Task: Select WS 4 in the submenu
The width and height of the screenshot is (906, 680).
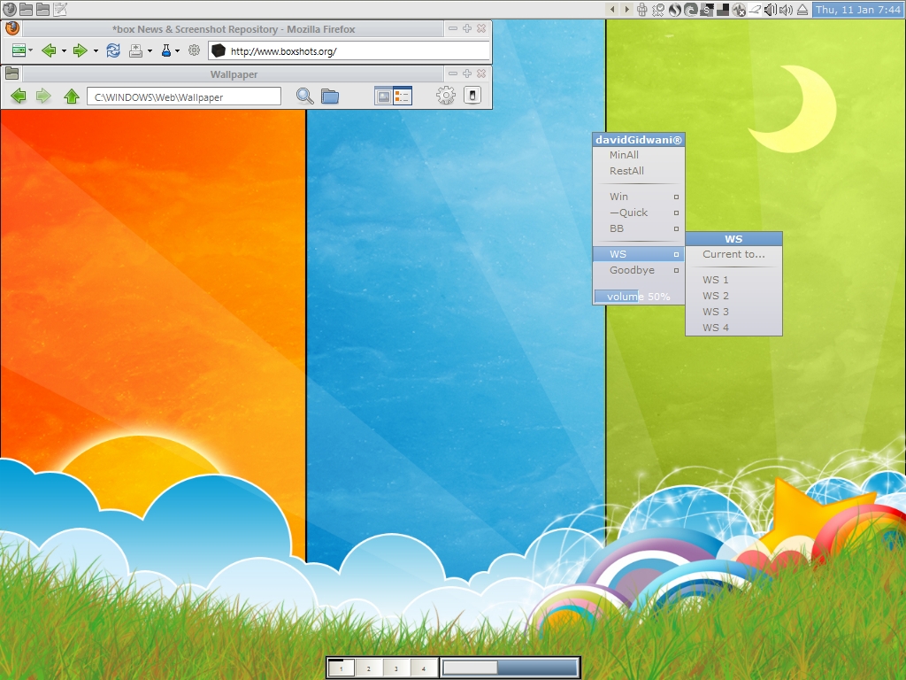Action: pyautogui.click(x=733, y=328)
